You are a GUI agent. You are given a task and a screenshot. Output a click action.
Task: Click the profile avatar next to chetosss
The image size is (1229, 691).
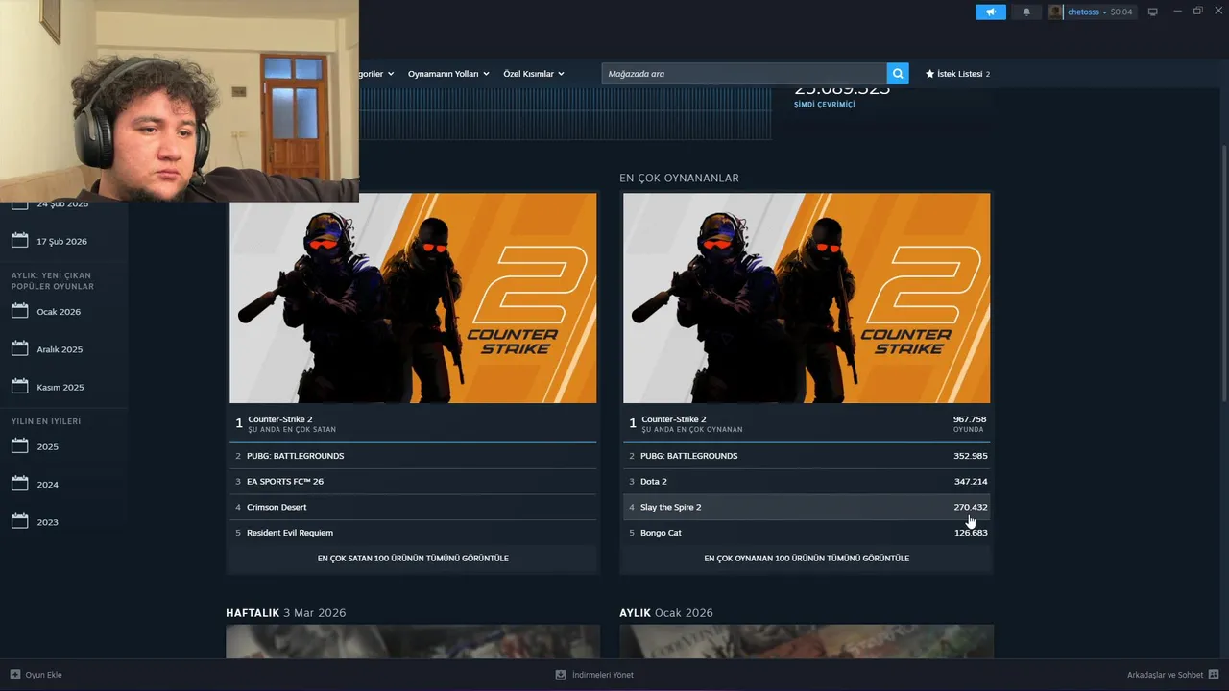click(1056, 12)
